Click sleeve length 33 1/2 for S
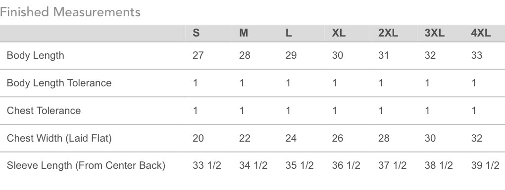 coord(207,166)
